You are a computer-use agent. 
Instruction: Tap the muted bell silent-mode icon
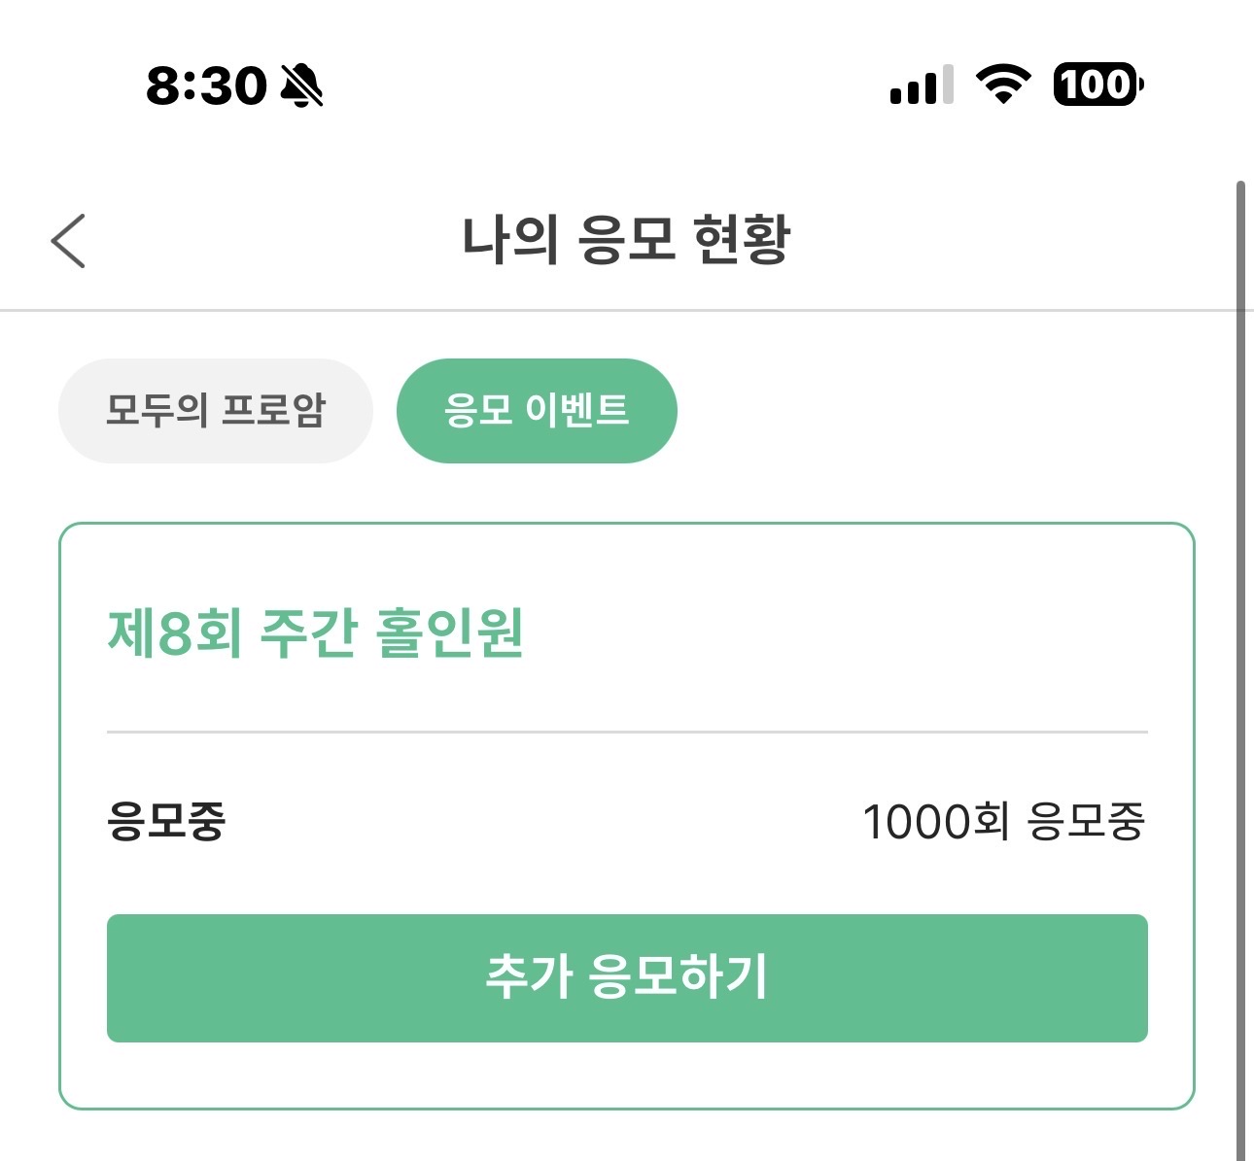301,85
